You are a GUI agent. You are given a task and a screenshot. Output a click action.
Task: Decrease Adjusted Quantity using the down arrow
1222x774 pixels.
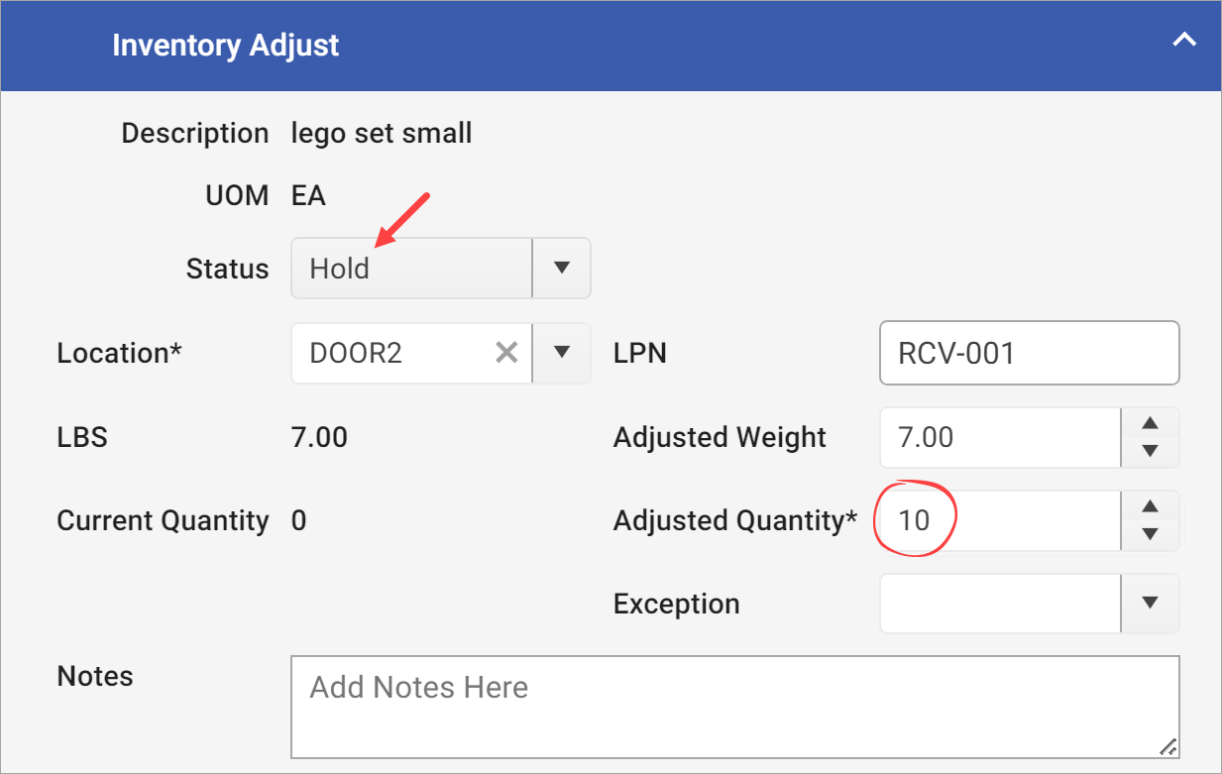tap(1150, 534)
